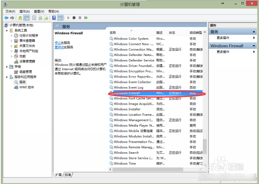The width and height of the screenshot is (259, 184).
Task: Open the 文件(F) menu
Action: pos(10,11)
